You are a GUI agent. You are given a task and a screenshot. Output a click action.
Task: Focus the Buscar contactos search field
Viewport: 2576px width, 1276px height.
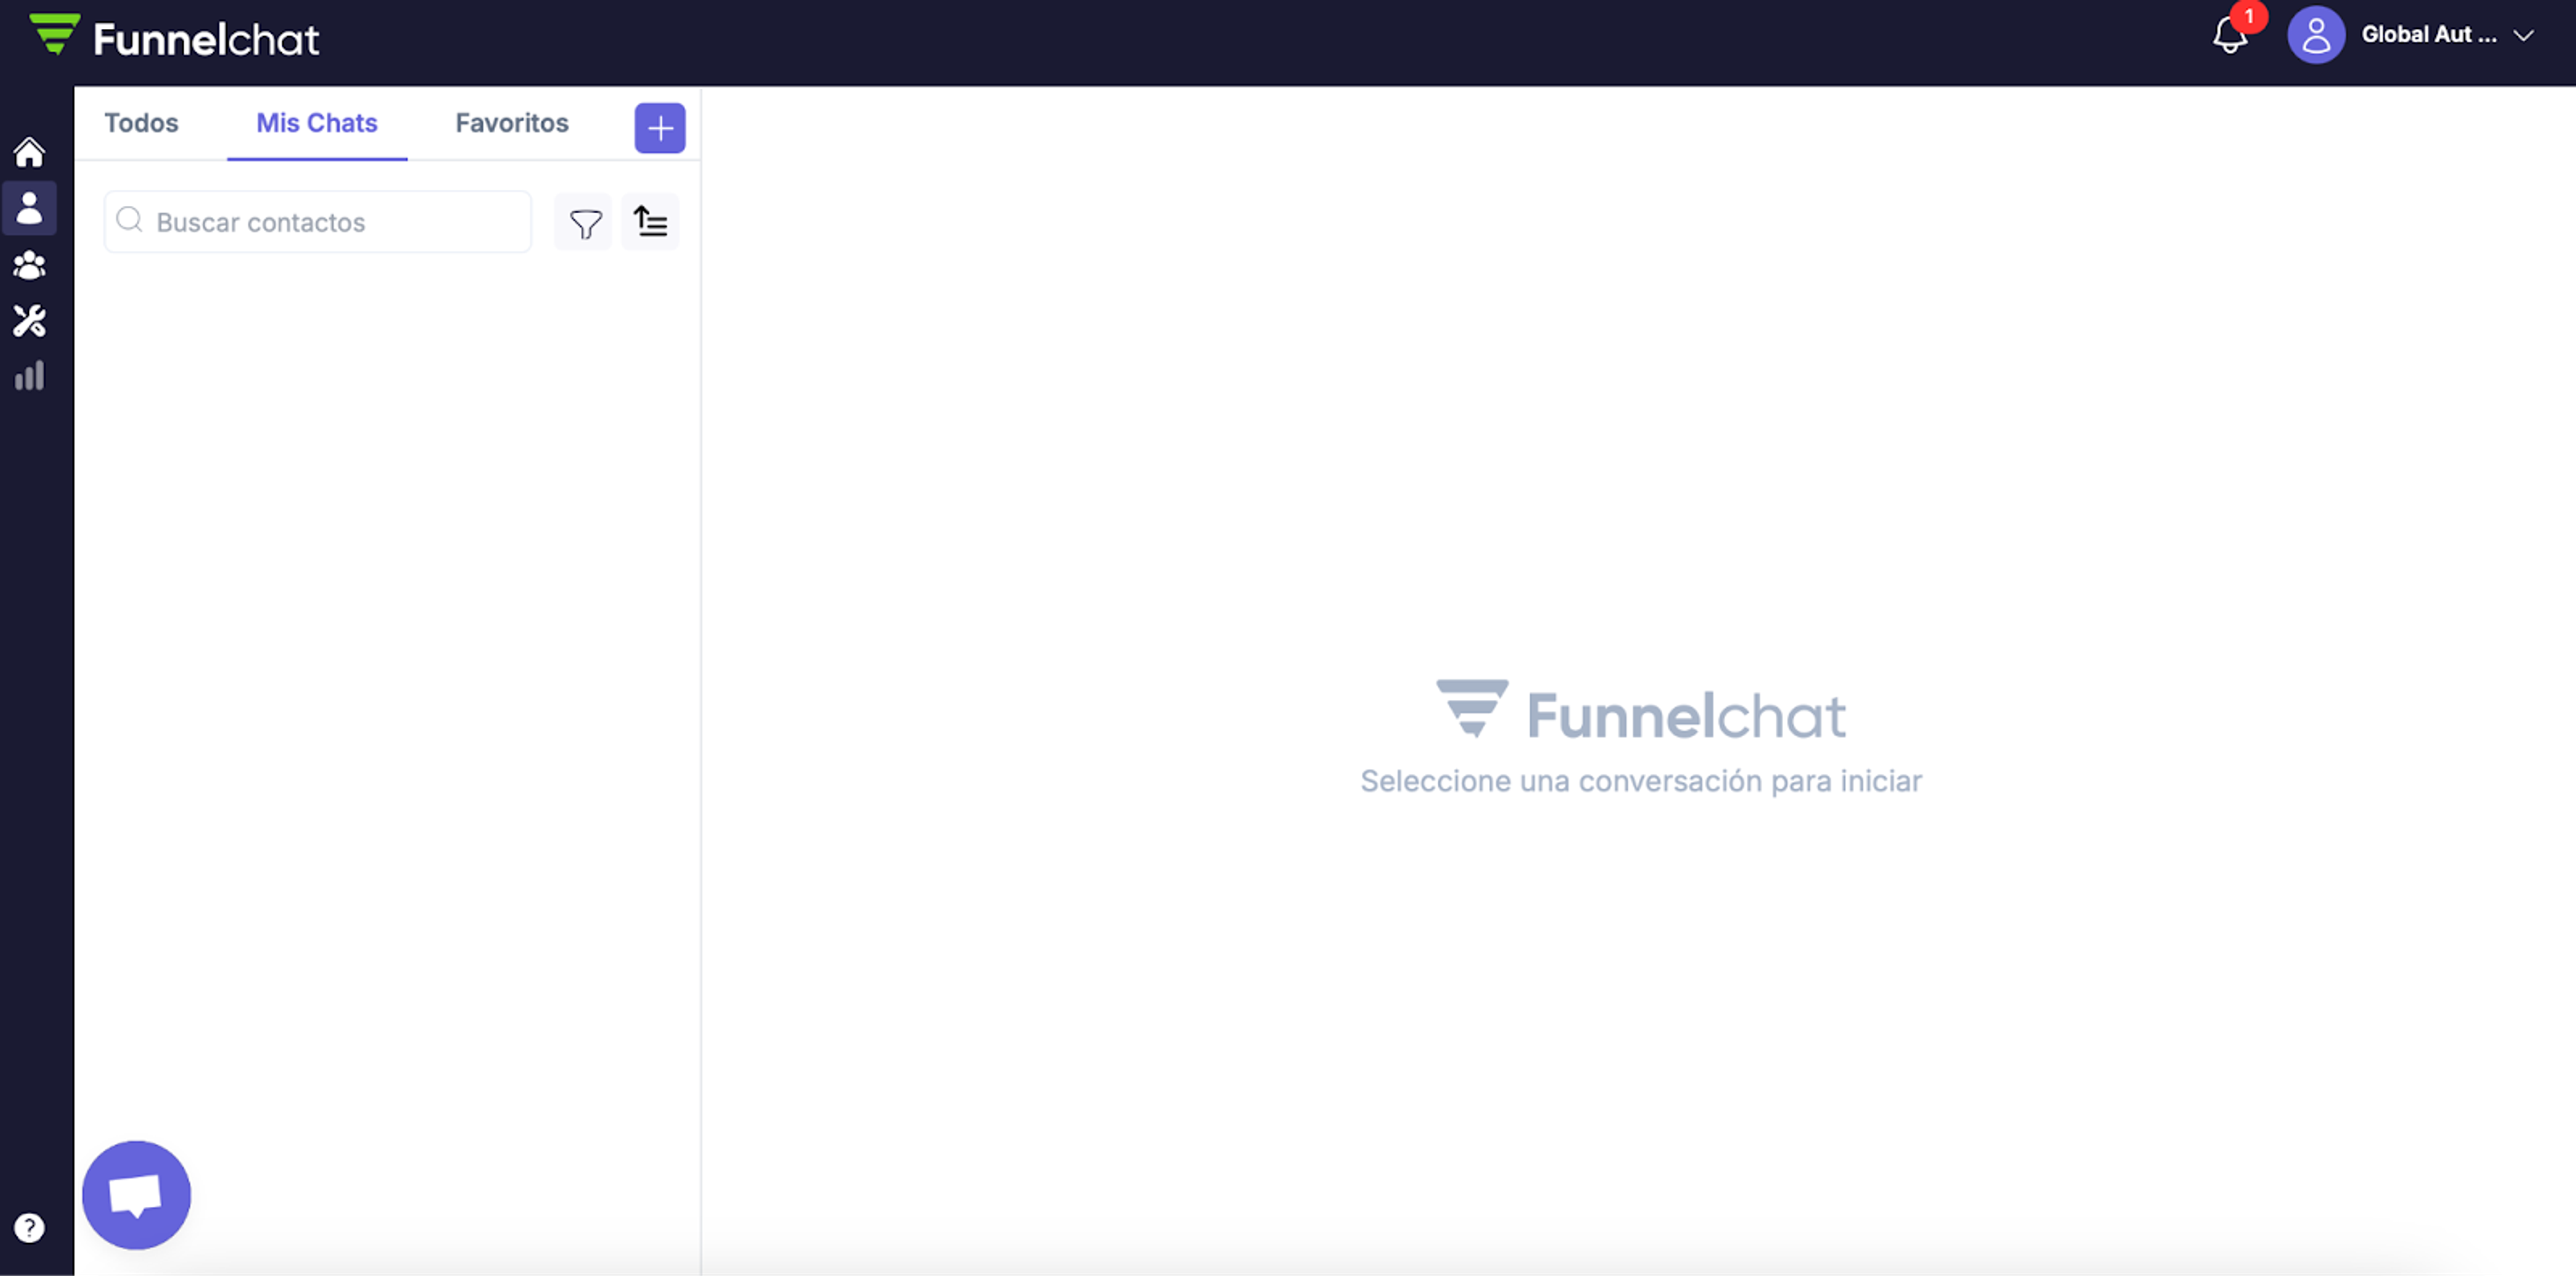[x=318, y=222]
